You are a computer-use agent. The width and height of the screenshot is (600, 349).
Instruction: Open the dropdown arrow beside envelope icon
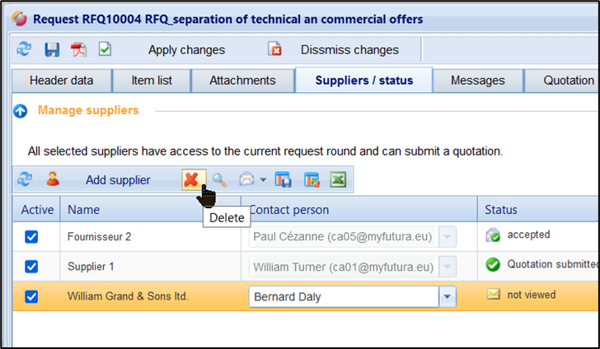263,179
